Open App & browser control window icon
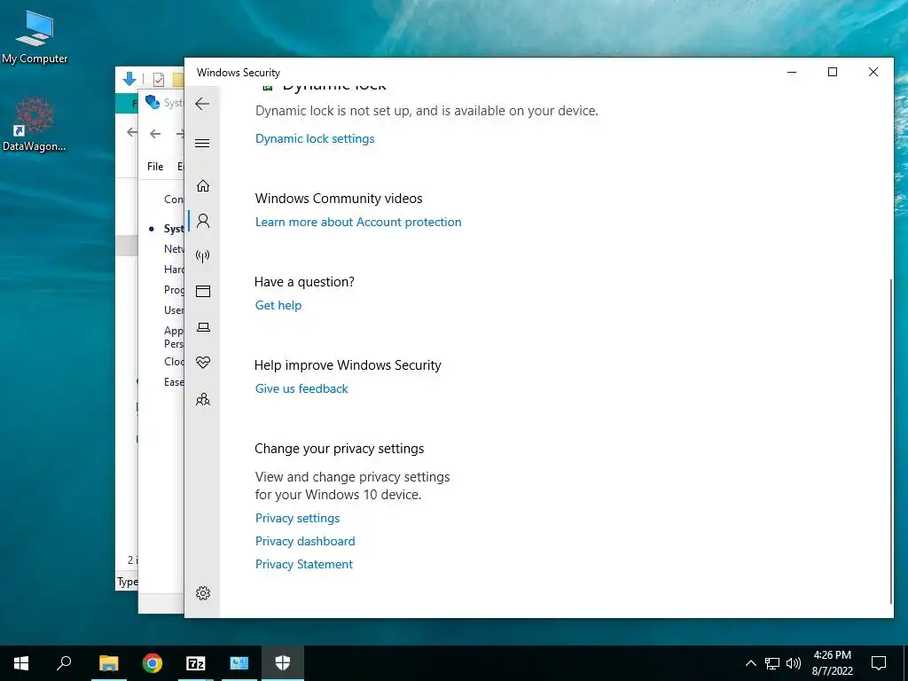 pyautogui.click(x=203, y=291)
